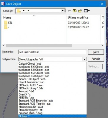Click the STL folder icon

(6, 23)
